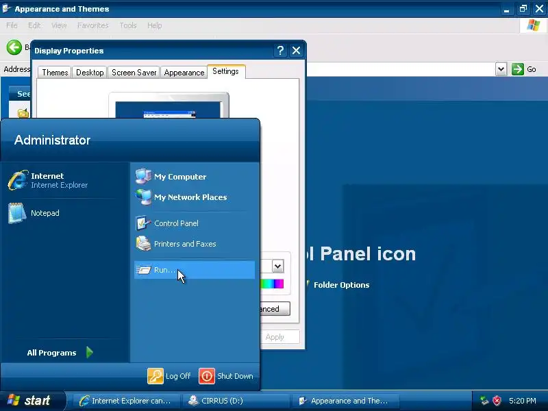
Task: Click the Shut Down power icon
Action: pyautogui.click(x=207, y=376)
